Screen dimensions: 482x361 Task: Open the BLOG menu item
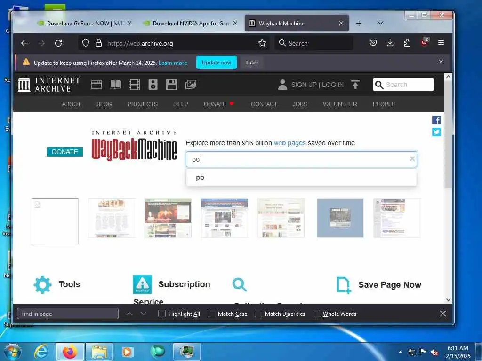104,104
